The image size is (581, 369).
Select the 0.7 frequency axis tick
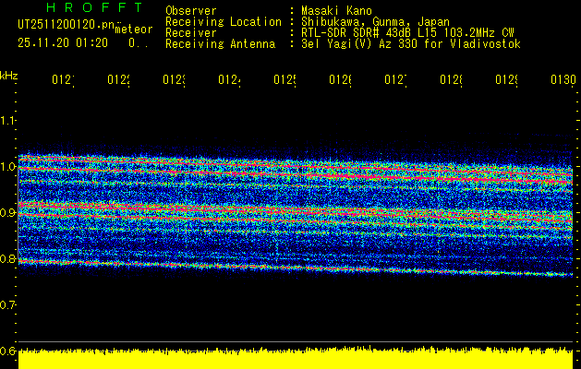point(8,304)
